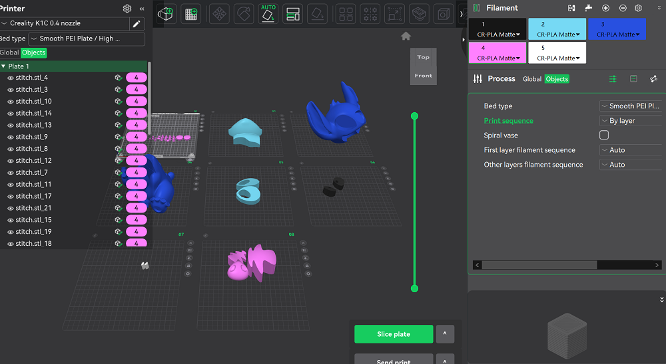The image size is (666, 364).
Task: Click the Slice plate button
Action: [393, 334]
